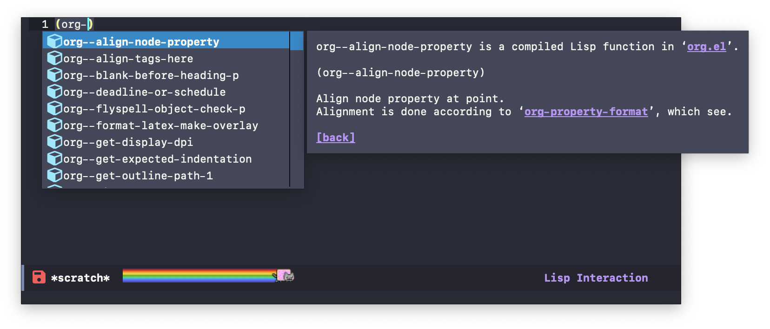Click the *scratch* buffer name

tap(80, 278)
